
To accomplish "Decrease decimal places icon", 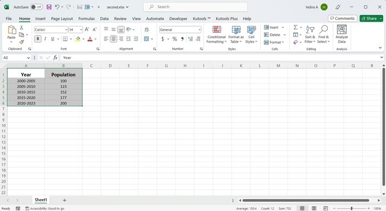I will click(198, 39).
